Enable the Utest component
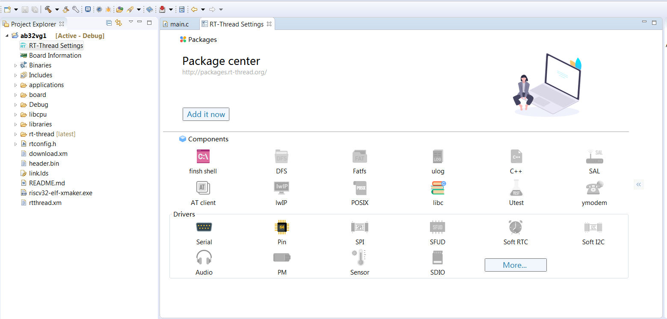The height and width of the screenshot is (319, 667). point(516,188)
